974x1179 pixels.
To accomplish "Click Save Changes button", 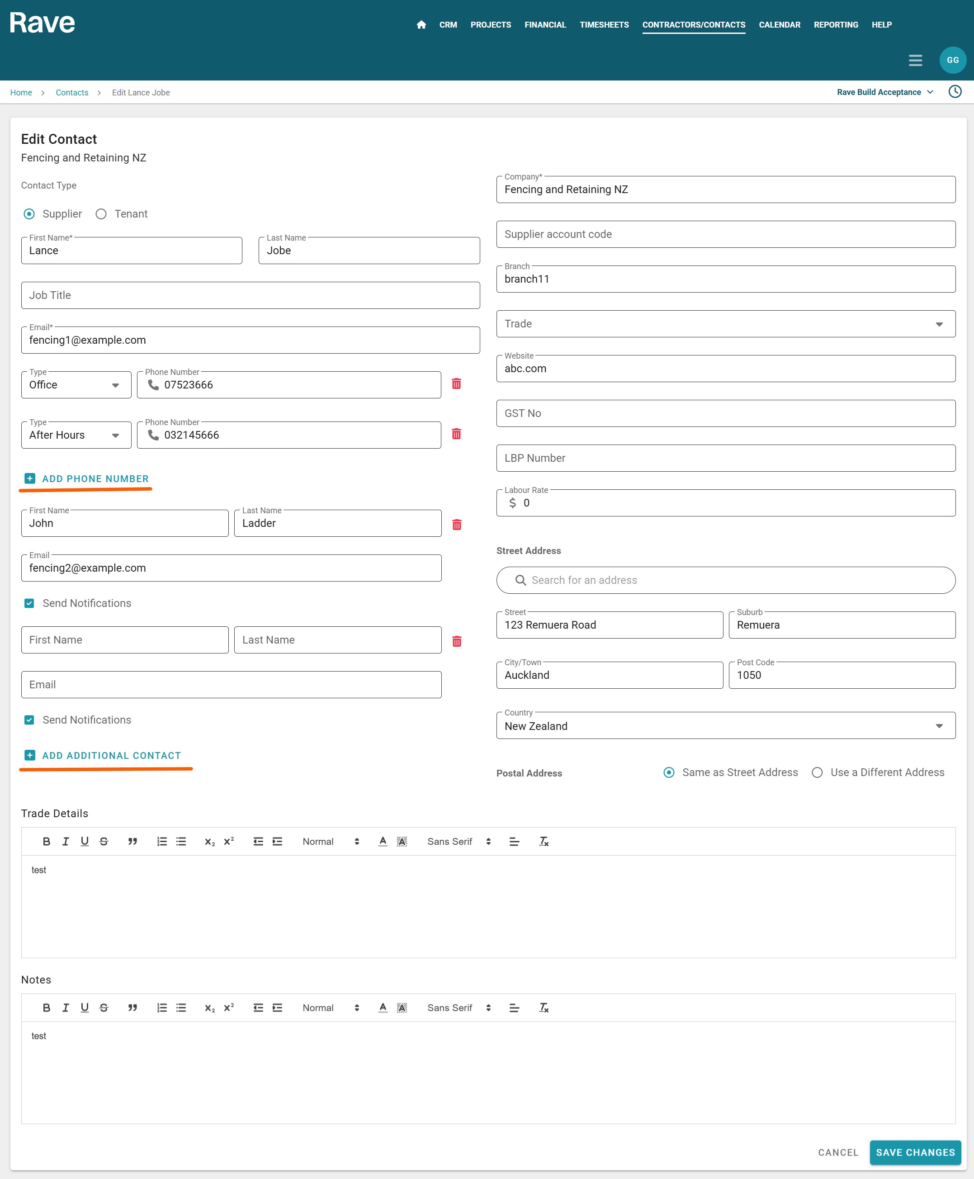I will point(914,1152).
